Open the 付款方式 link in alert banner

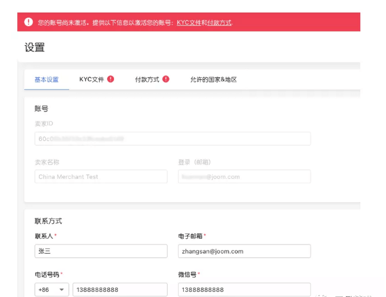pos(219,23)
